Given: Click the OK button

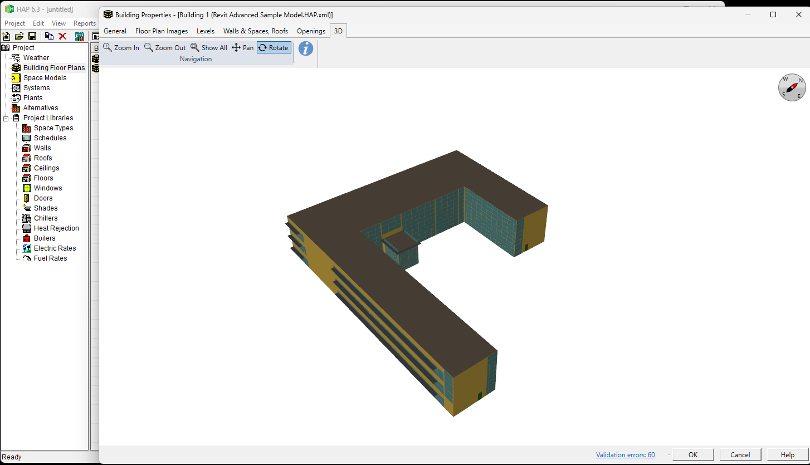Looking at the screenshot, I should click(x=692, y=455).
